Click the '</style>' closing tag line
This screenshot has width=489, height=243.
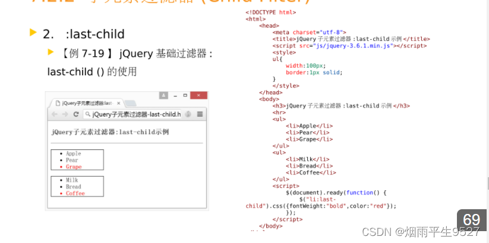tap(286, 86)
